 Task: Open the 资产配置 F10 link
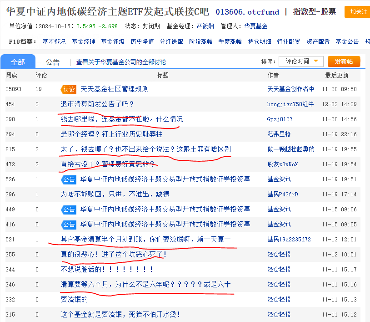(x=318, y=41)
